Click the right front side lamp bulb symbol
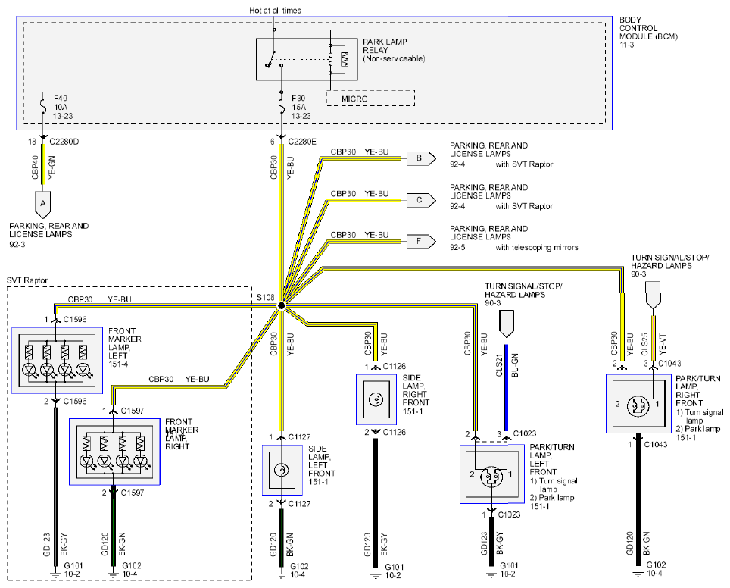Image resolution: width=730 pixels, height=588 pixels. 376,399
